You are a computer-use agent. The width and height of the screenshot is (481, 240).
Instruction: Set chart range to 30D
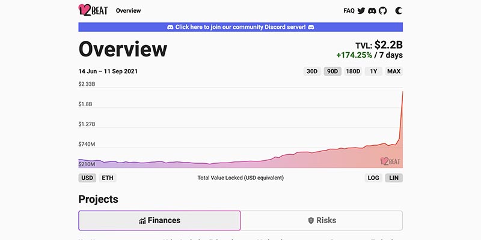coord(311,71)
